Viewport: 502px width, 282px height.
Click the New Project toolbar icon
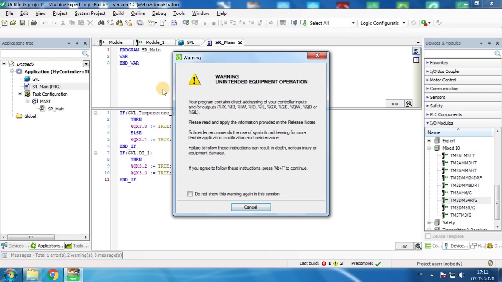pyautogui.click(x=4, y=23)
